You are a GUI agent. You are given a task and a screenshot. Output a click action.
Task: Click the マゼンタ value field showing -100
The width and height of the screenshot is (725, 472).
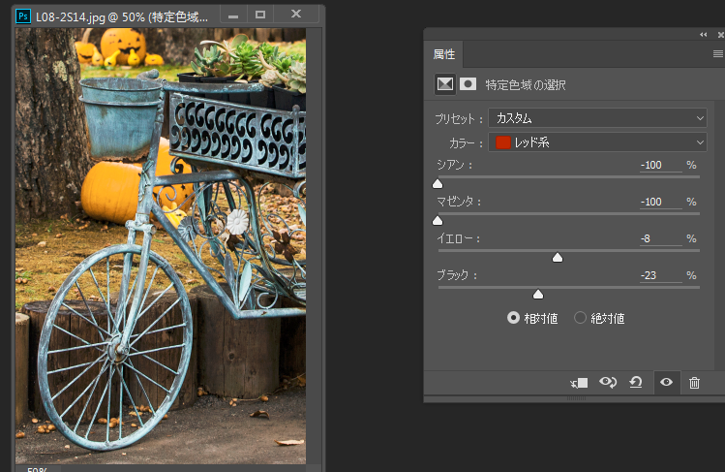661,203
